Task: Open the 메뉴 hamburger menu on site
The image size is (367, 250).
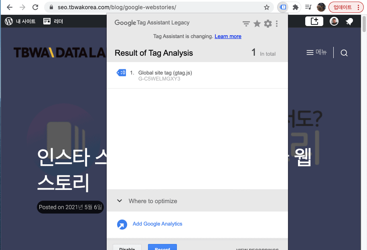Action: pyautogui.click(x=316, y=52)
